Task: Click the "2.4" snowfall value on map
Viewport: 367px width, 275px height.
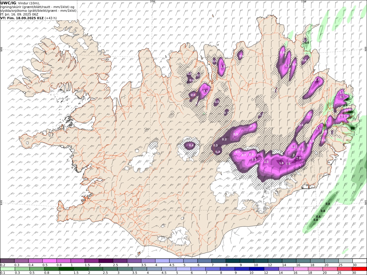Action: 317,80
